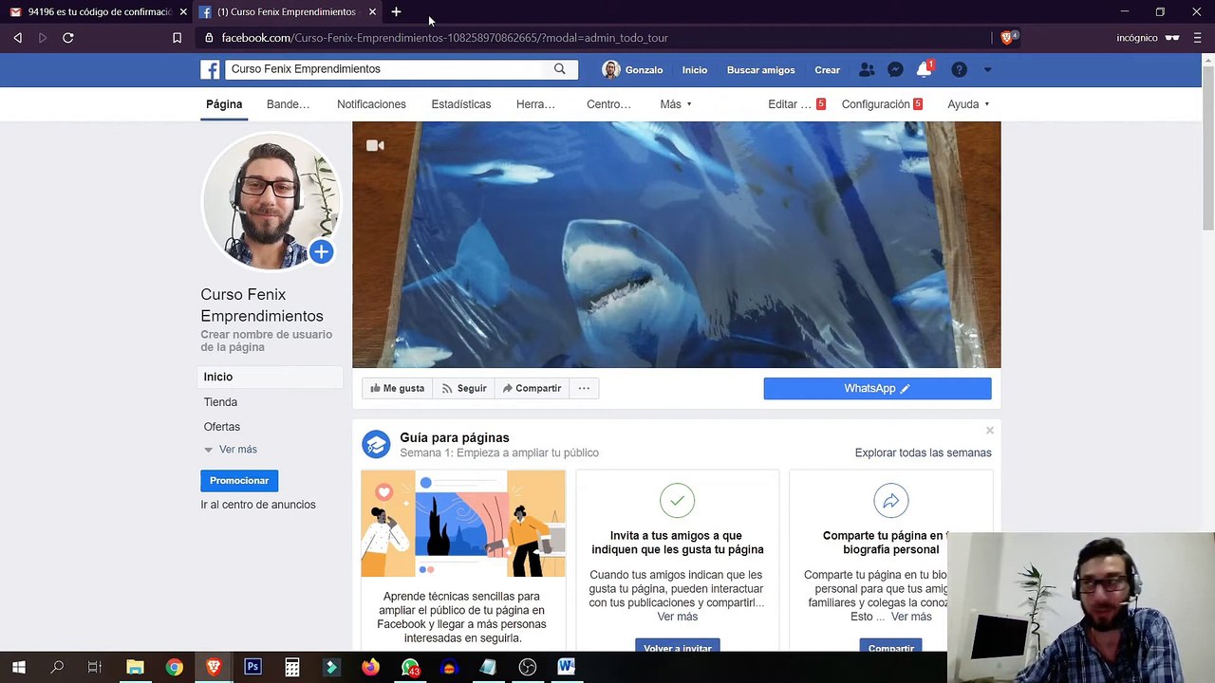Image resolution: width=1215 pixels, height=683 pixels.
Task: Open the account dropdown arrow in blue bar
Action: tap(987, 69)
